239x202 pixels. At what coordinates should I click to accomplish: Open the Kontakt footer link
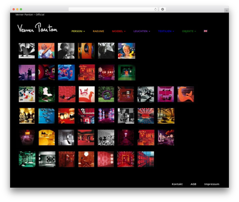point(177,184)
